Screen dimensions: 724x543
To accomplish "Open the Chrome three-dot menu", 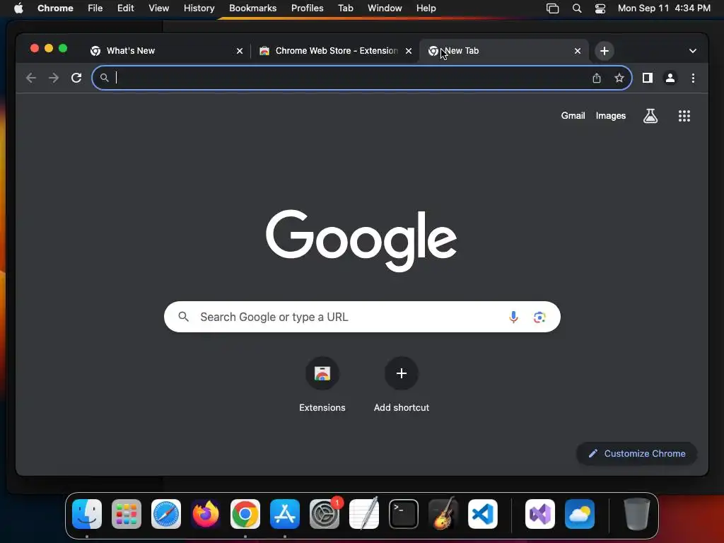I will 693,78.
